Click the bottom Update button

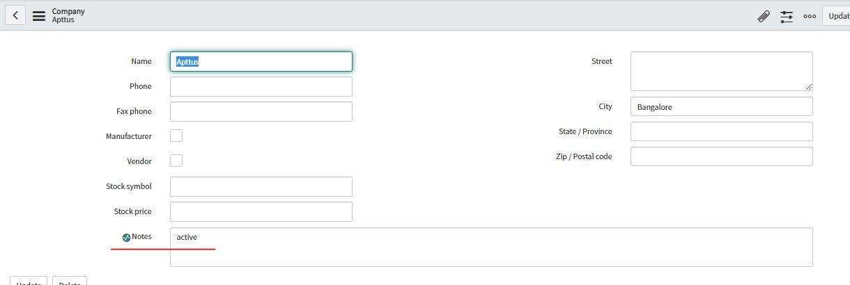29,281
